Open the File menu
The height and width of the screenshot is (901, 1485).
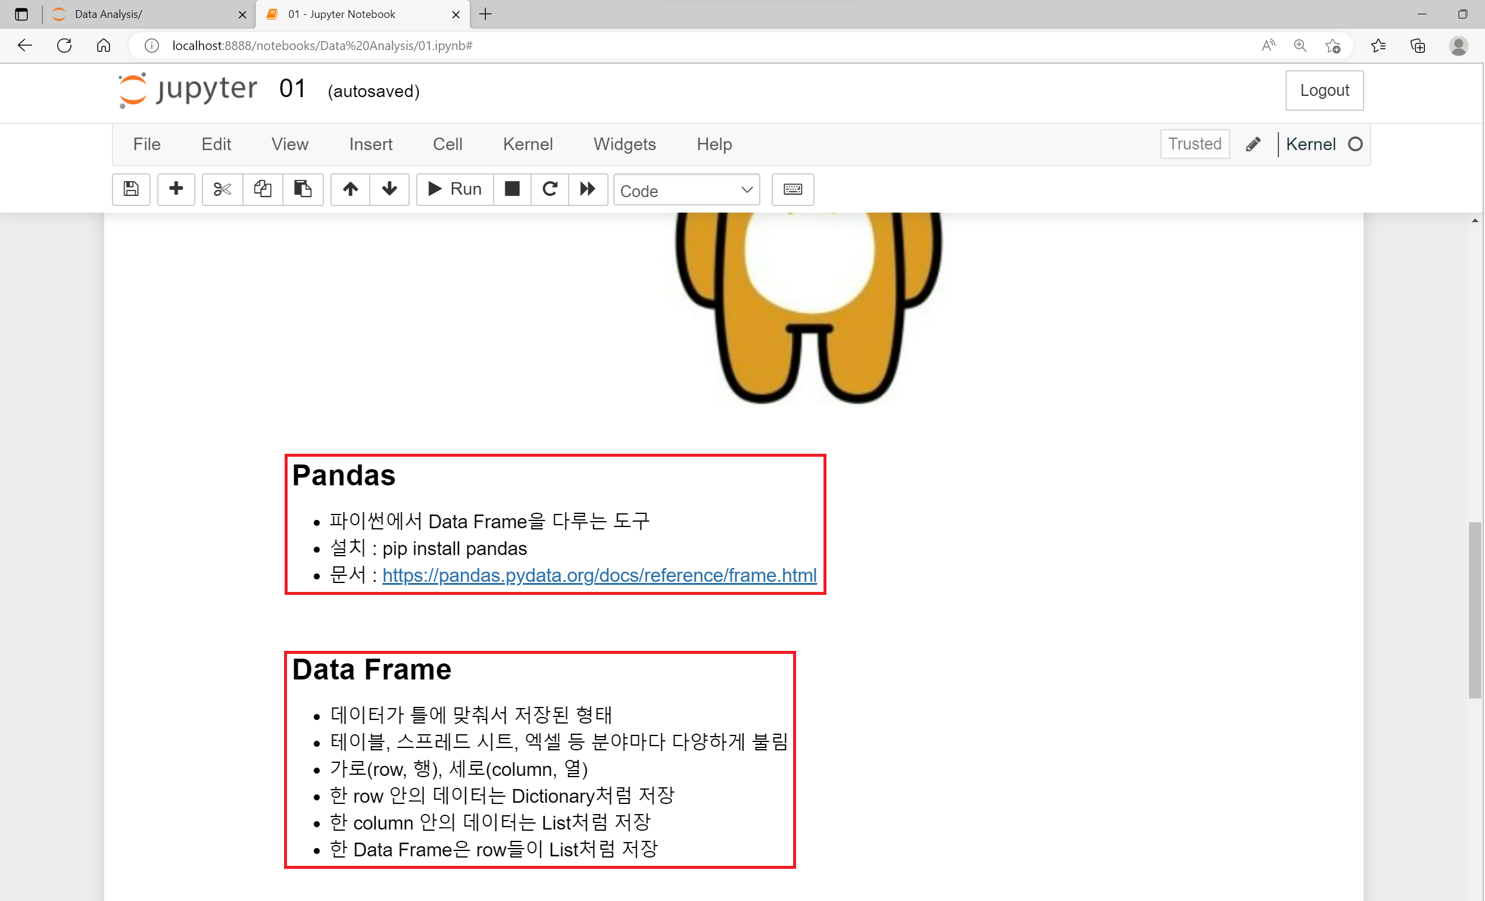[x=146, y=144]
